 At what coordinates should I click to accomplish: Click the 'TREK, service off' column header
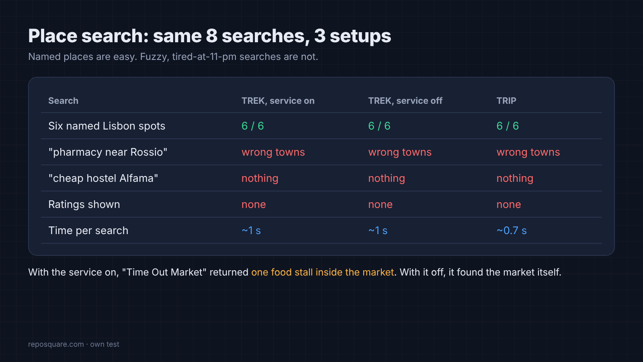coord(405,101)
